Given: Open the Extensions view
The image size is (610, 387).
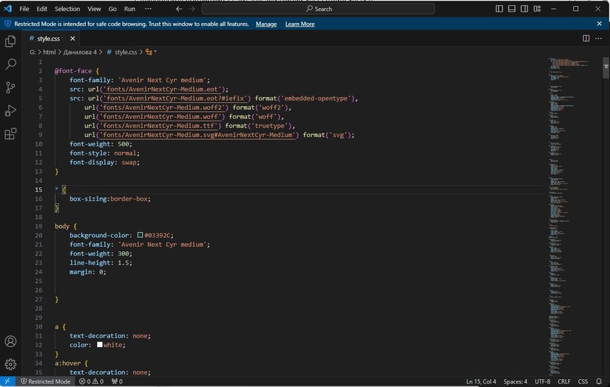Looking at the screenshot, I should [x=10, y=134].
